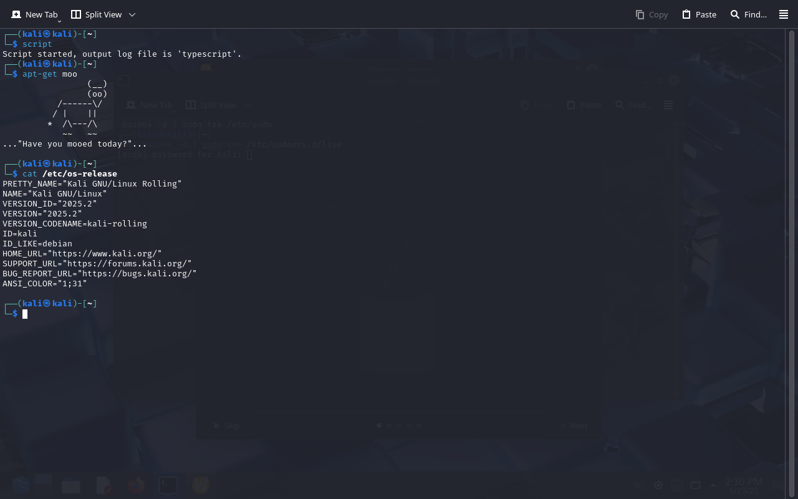Open Find... in the front terminal toolbar

tap(748, 14)
